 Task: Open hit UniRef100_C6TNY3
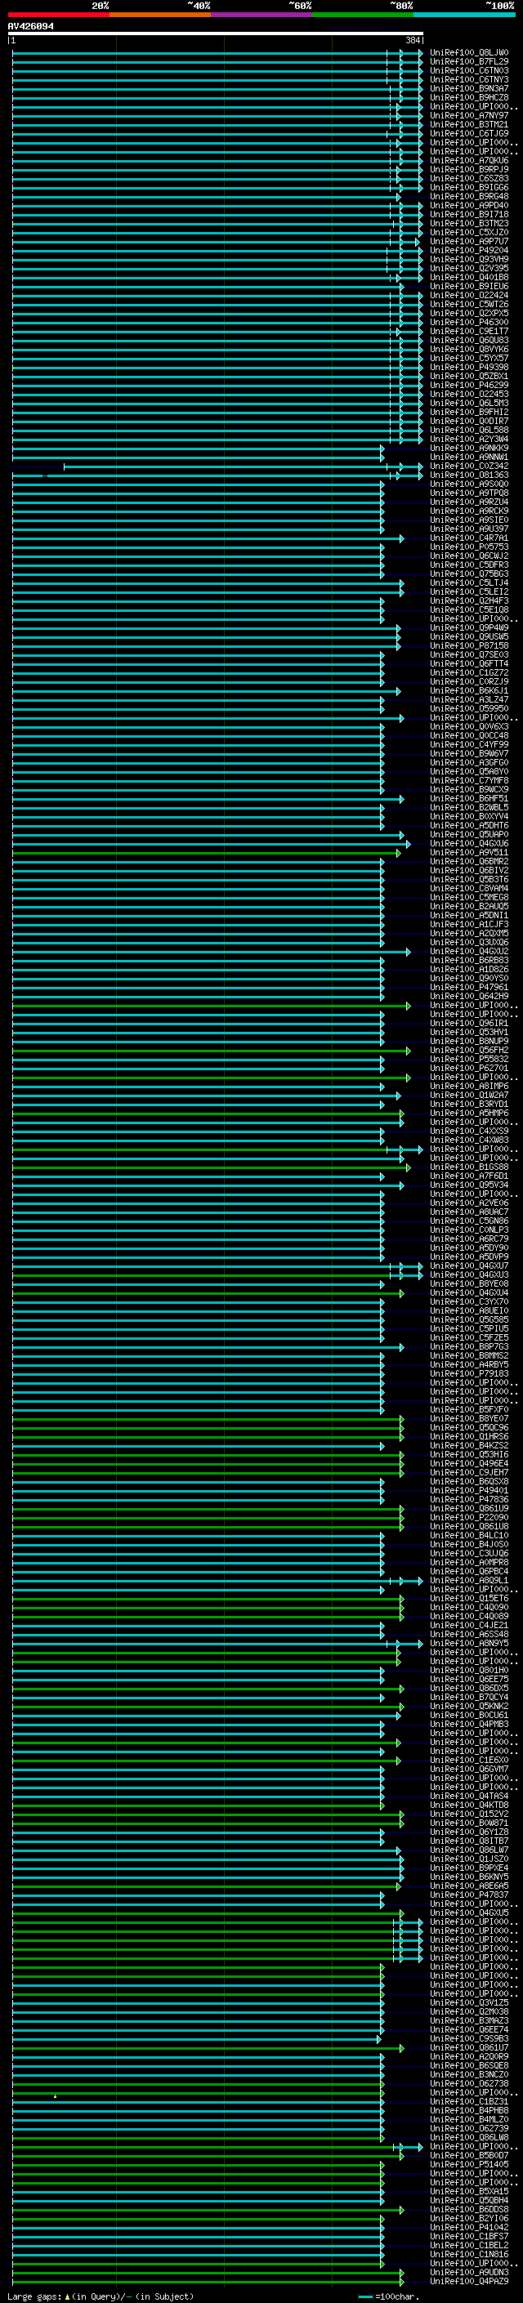click(469, 79)
